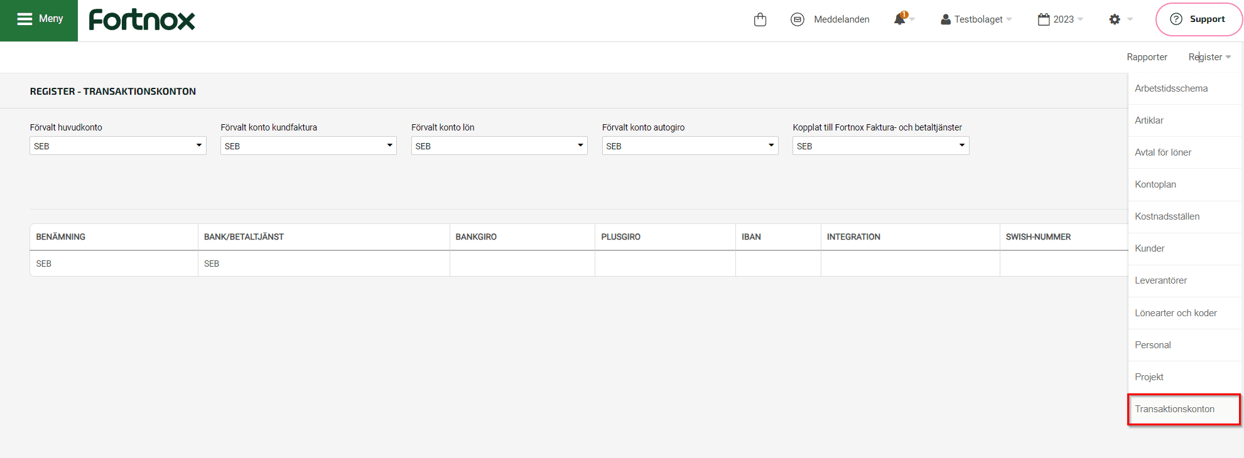
Task: Open Personal register entry
Action: [x=1184, y=345]
